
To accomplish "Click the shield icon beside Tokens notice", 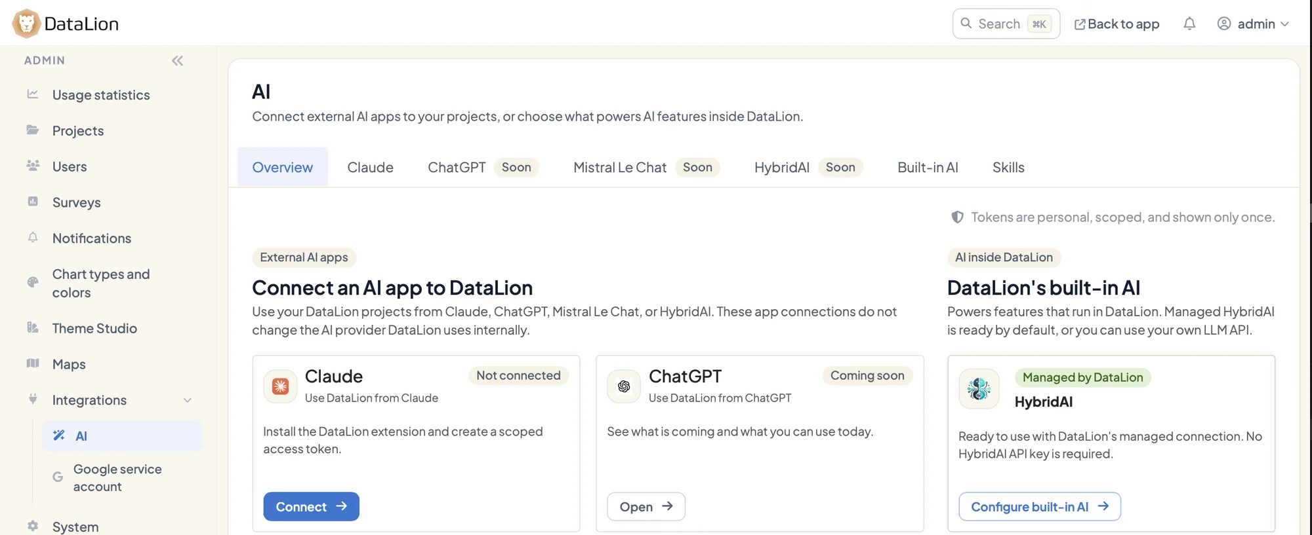I will pos(957,217).
